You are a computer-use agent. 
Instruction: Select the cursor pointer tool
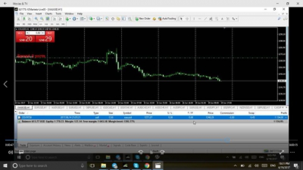tap(181, 19)
